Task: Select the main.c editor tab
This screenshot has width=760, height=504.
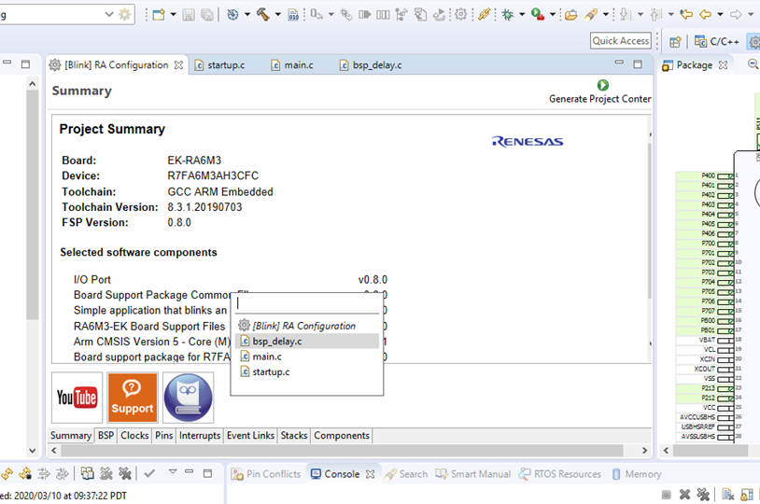Action: (x=298, y=65)
